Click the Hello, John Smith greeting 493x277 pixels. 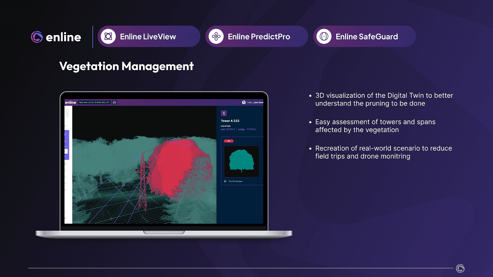(255, 103)
